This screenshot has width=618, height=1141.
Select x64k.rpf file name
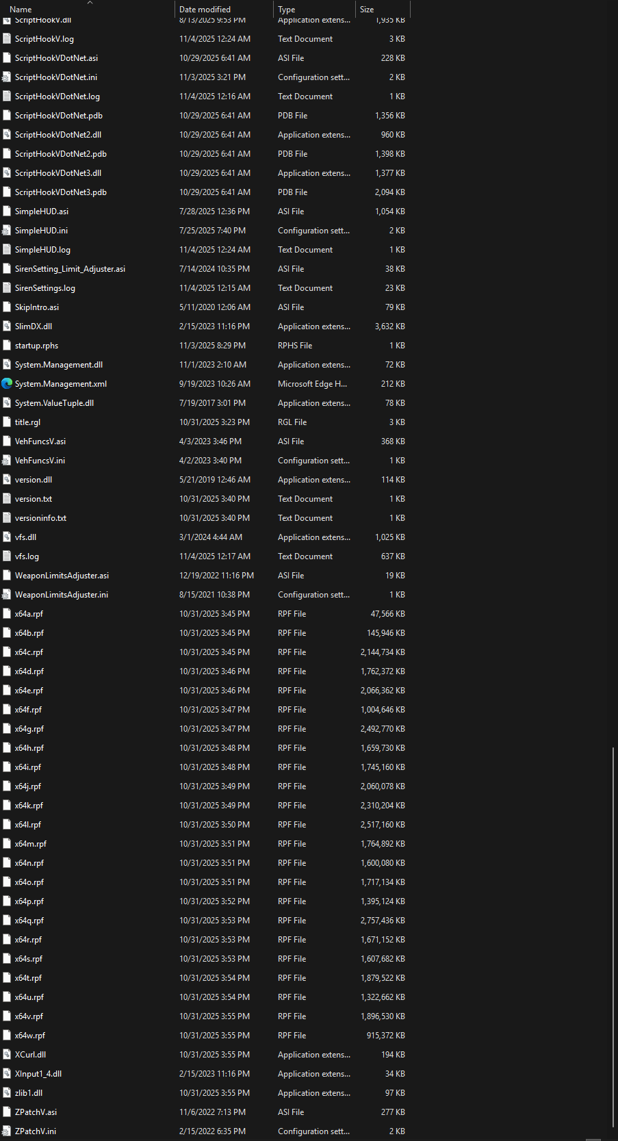pos(29,806)
